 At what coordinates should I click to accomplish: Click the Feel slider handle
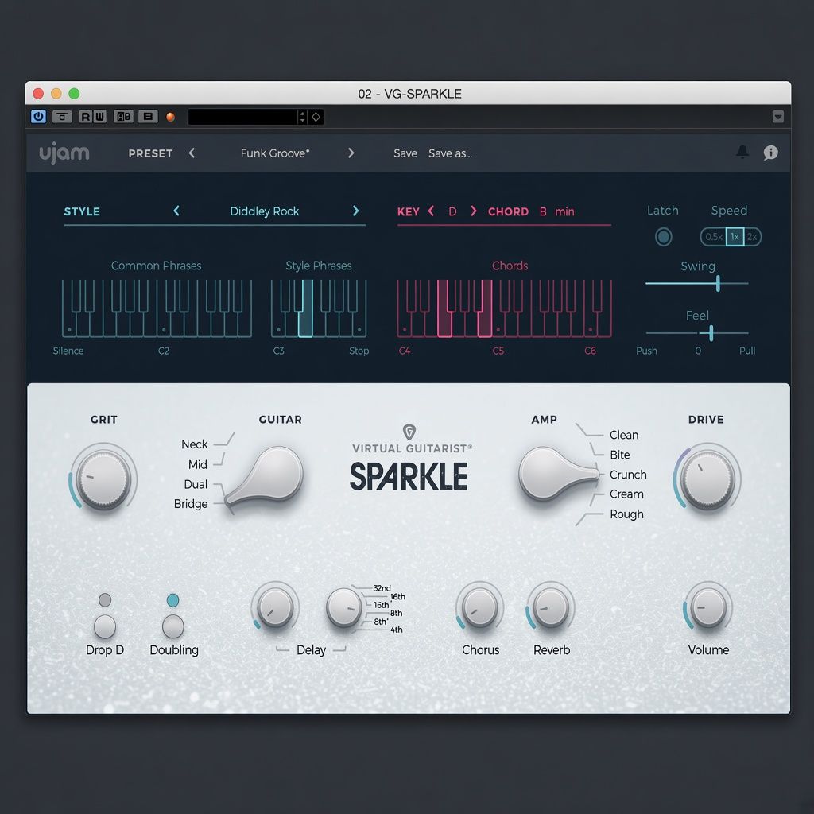711,333
